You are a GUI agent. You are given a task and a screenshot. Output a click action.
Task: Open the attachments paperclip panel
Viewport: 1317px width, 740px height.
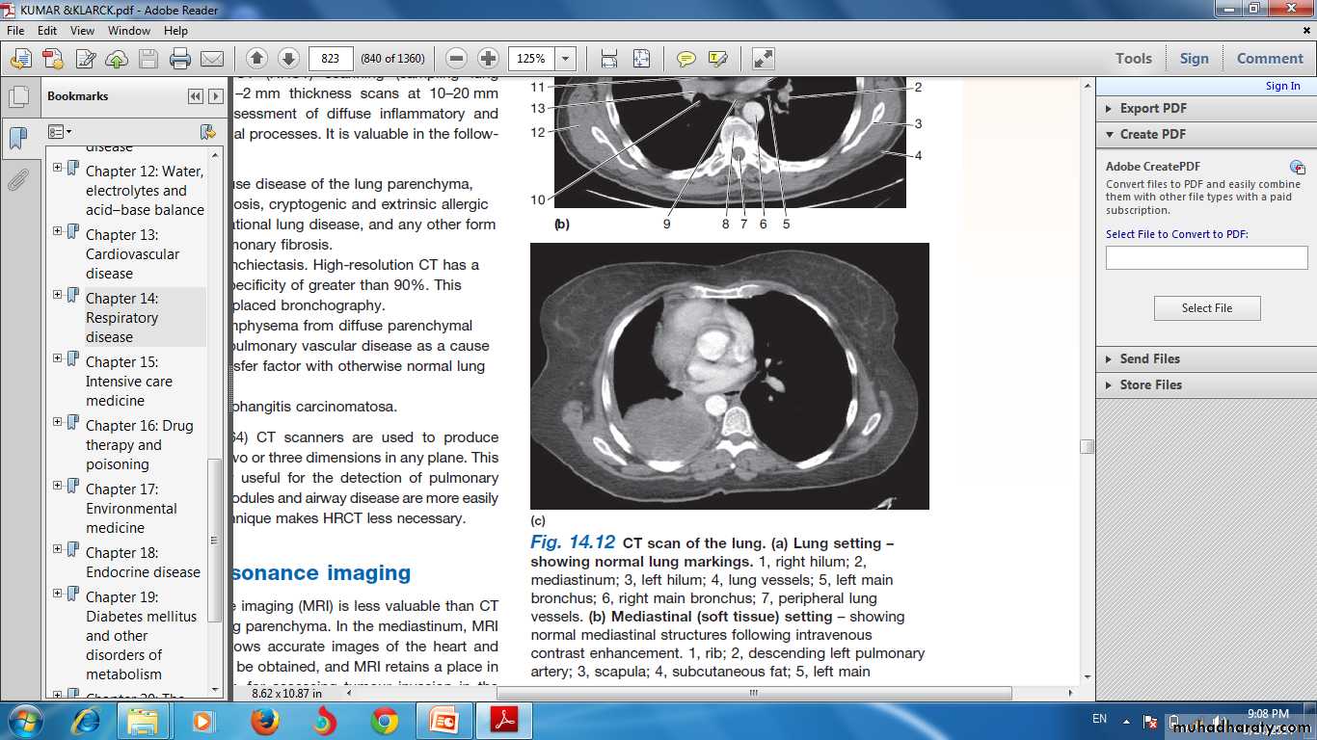(17, 179)
